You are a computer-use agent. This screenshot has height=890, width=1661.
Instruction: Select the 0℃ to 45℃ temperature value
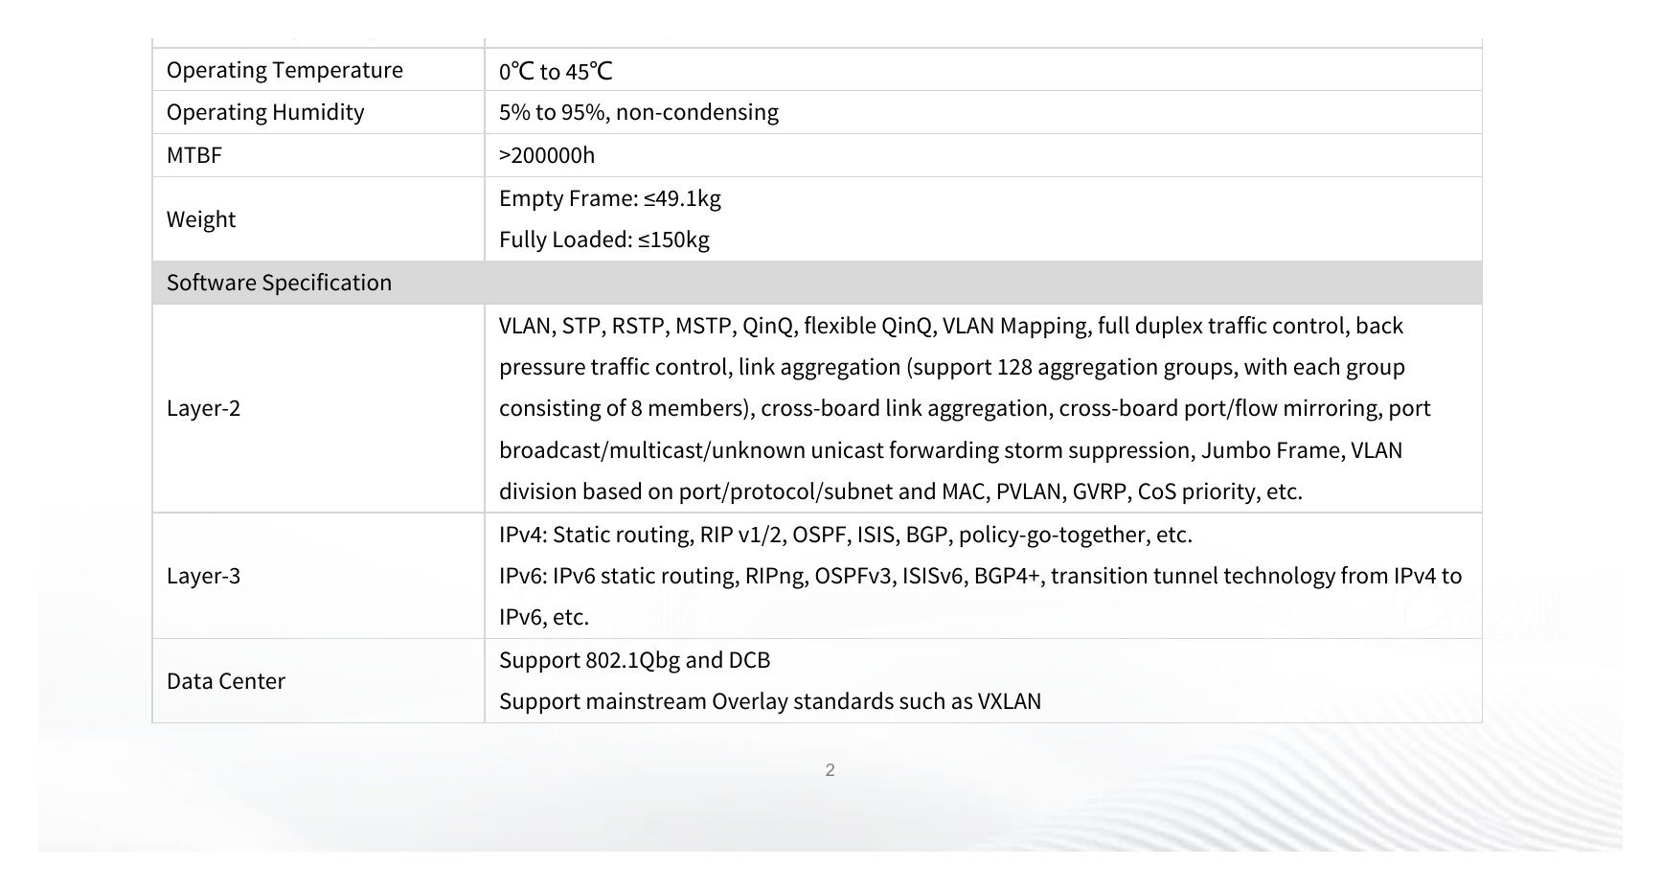click(556, 71)
